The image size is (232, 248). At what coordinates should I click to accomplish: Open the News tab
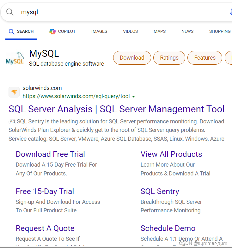click(187, 31)
